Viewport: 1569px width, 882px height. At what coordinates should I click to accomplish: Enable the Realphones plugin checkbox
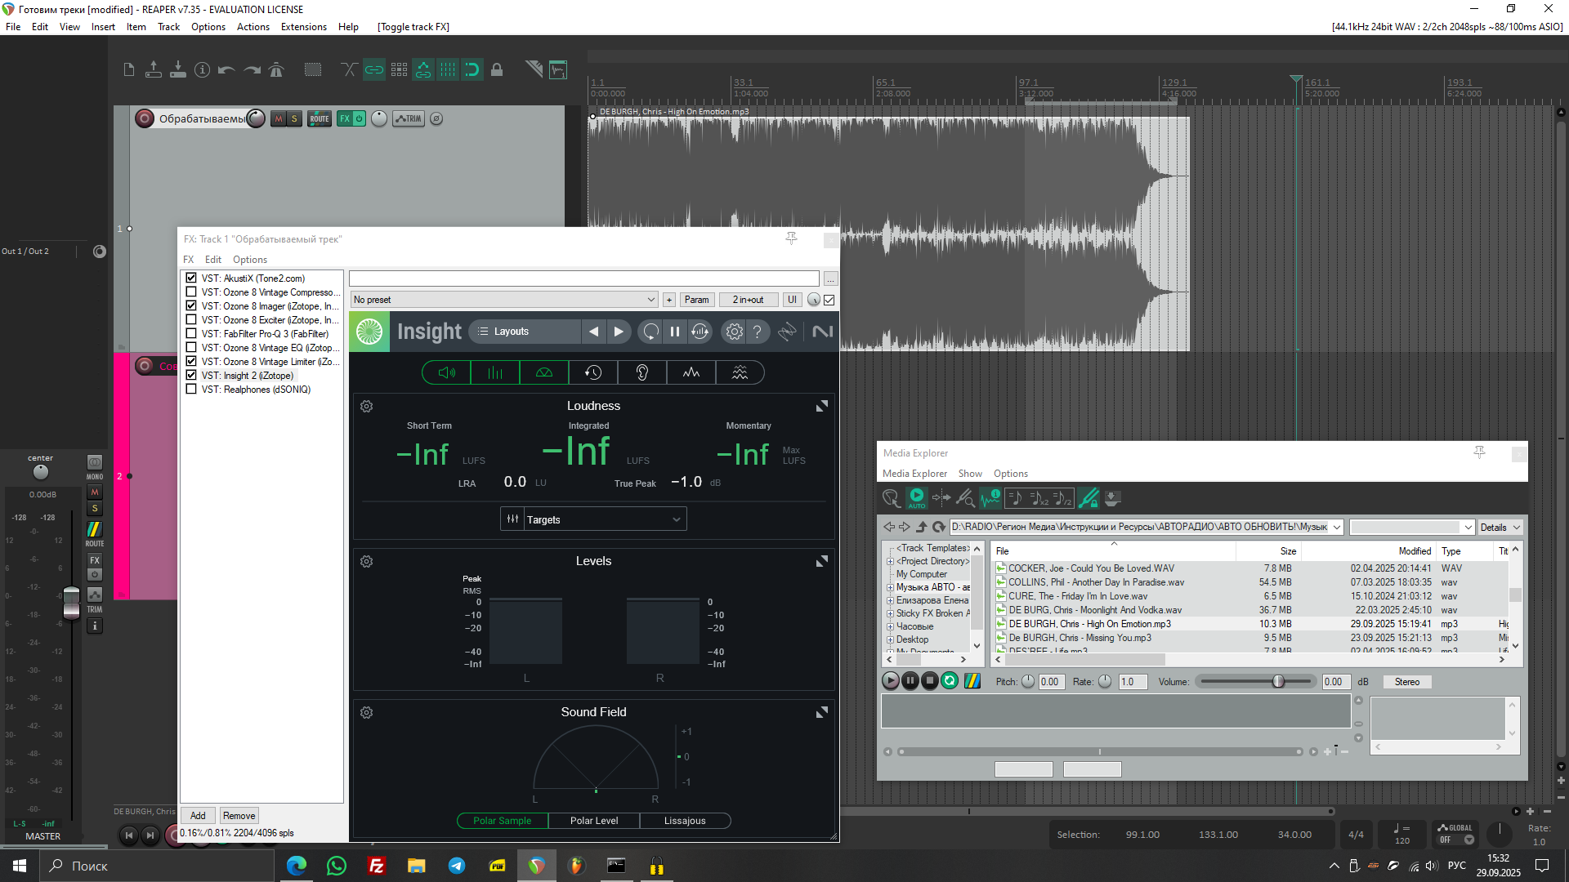tap(191, 390)
